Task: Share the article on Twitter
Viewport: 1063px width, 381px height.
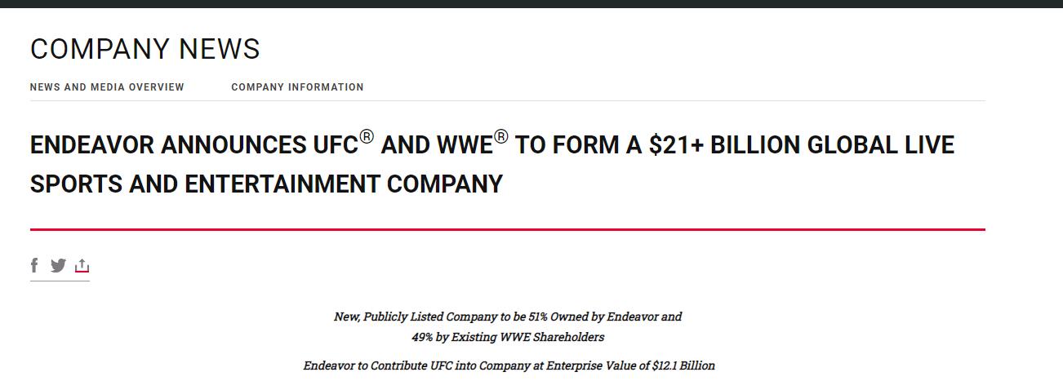Action: pos(58,265)
